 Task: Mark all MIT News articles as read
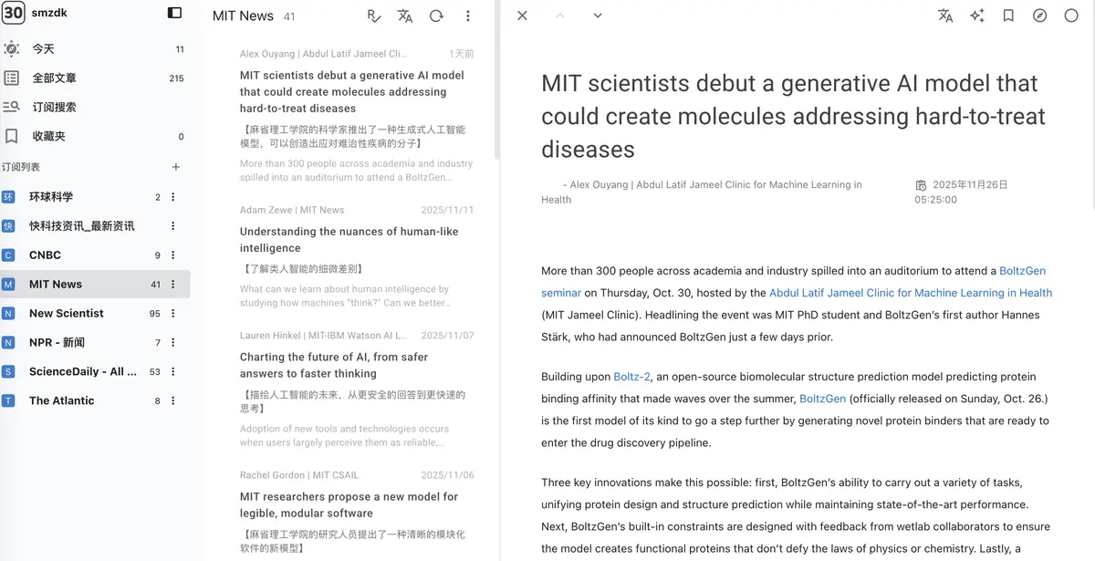tap(374, 16)
